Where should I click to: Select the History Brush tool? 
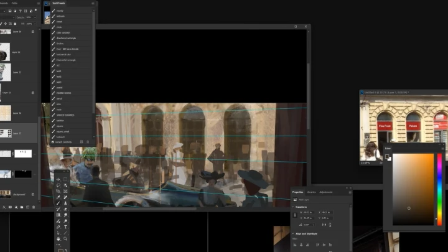(58, 209)
